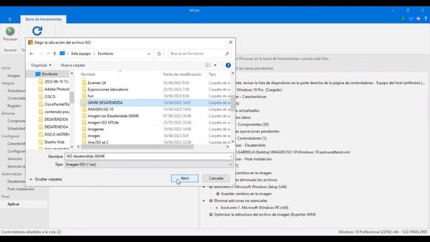Open NTLite hamburger menu icon
Viewport: 430px width, 242px height.
9,19
